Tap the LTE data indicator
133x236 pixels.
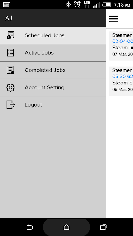point(87,4)
